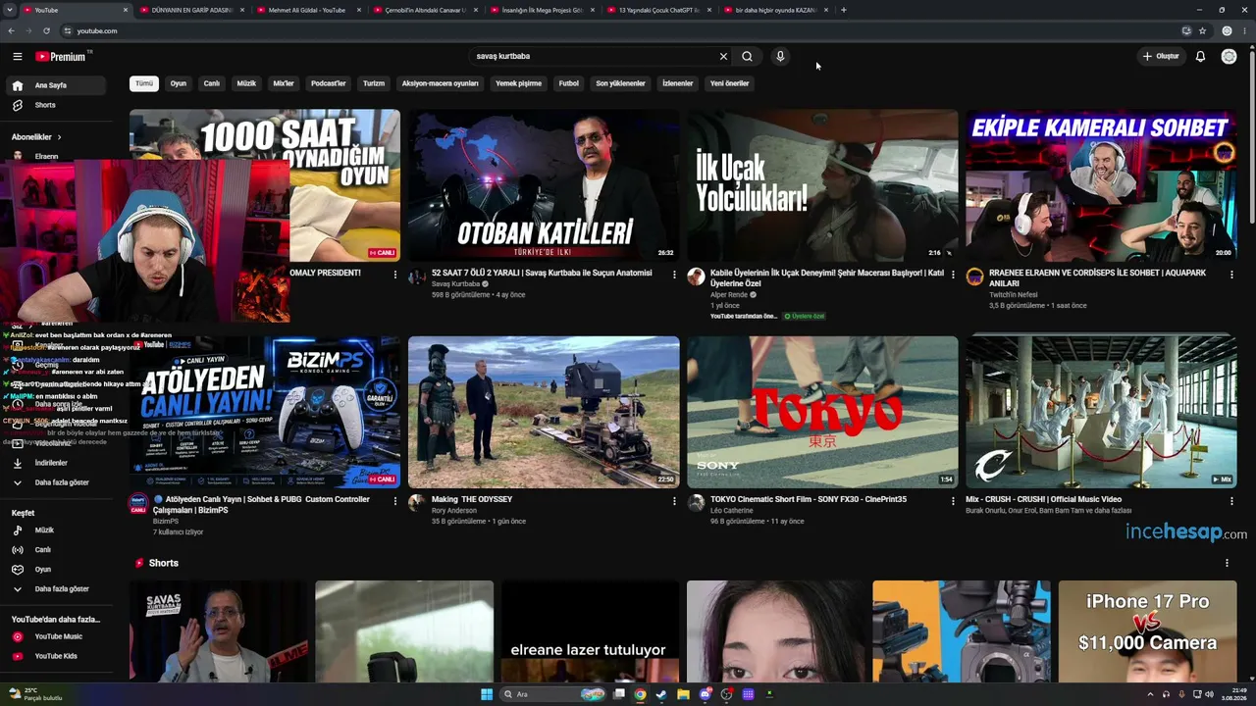
Task: Play the TOKYO Cinematic Short Film thumbnail
Action: 822,412
